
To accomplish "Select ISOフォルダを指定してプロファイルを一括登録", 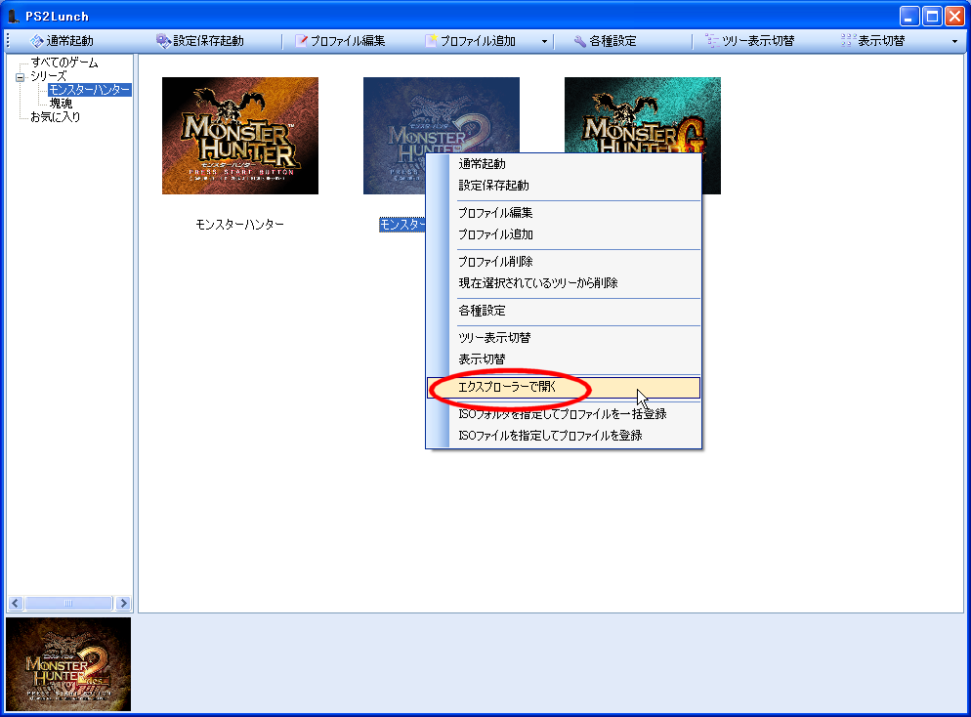I will pos(564,414).
